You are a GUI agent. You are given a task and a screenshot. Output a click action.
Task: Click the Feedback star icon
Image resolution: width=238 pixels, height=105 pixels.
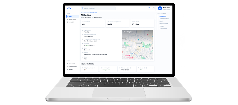point(68,70)
